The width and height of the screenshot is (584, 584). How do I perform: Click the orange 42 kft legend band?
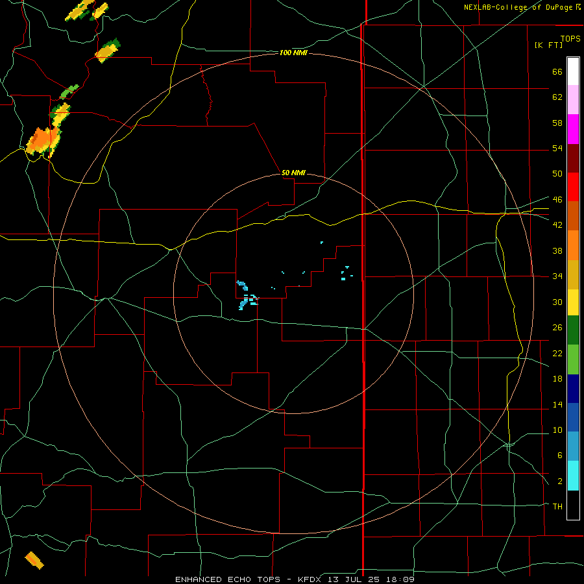click(x=573, y=245)
